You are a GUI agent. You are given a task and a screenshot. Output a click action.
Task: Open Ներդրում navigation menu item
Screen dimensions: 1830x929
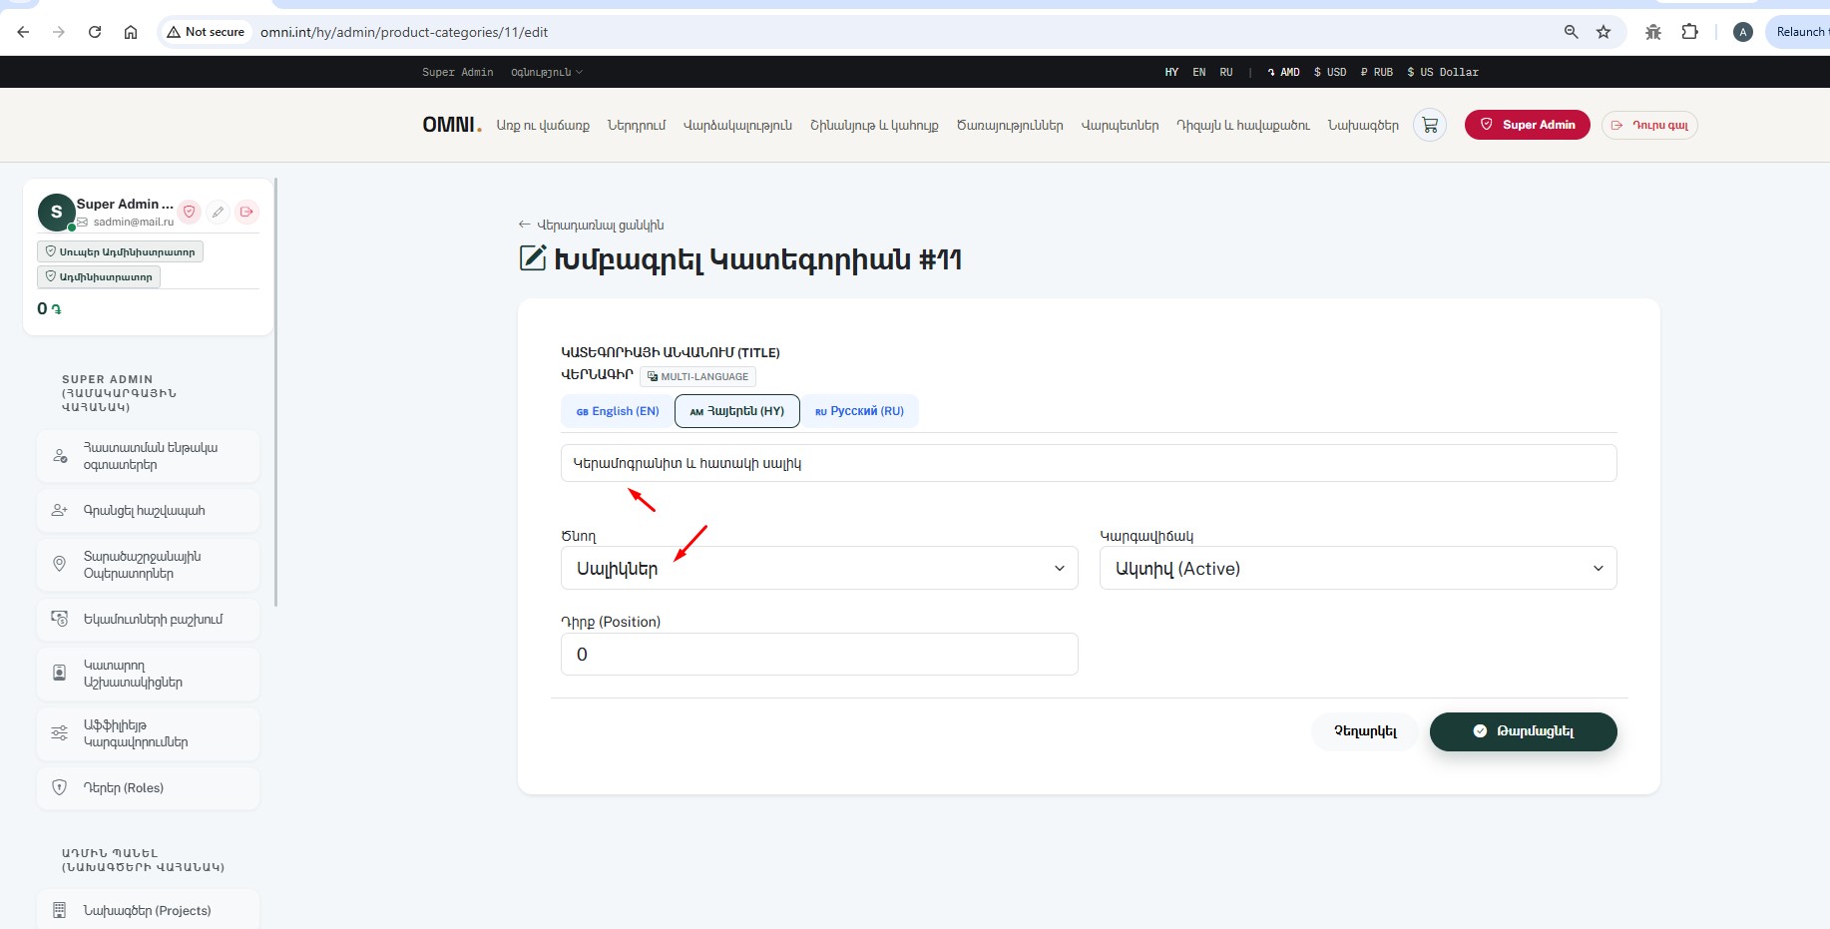pyautogui.click(x=637, y=125)
